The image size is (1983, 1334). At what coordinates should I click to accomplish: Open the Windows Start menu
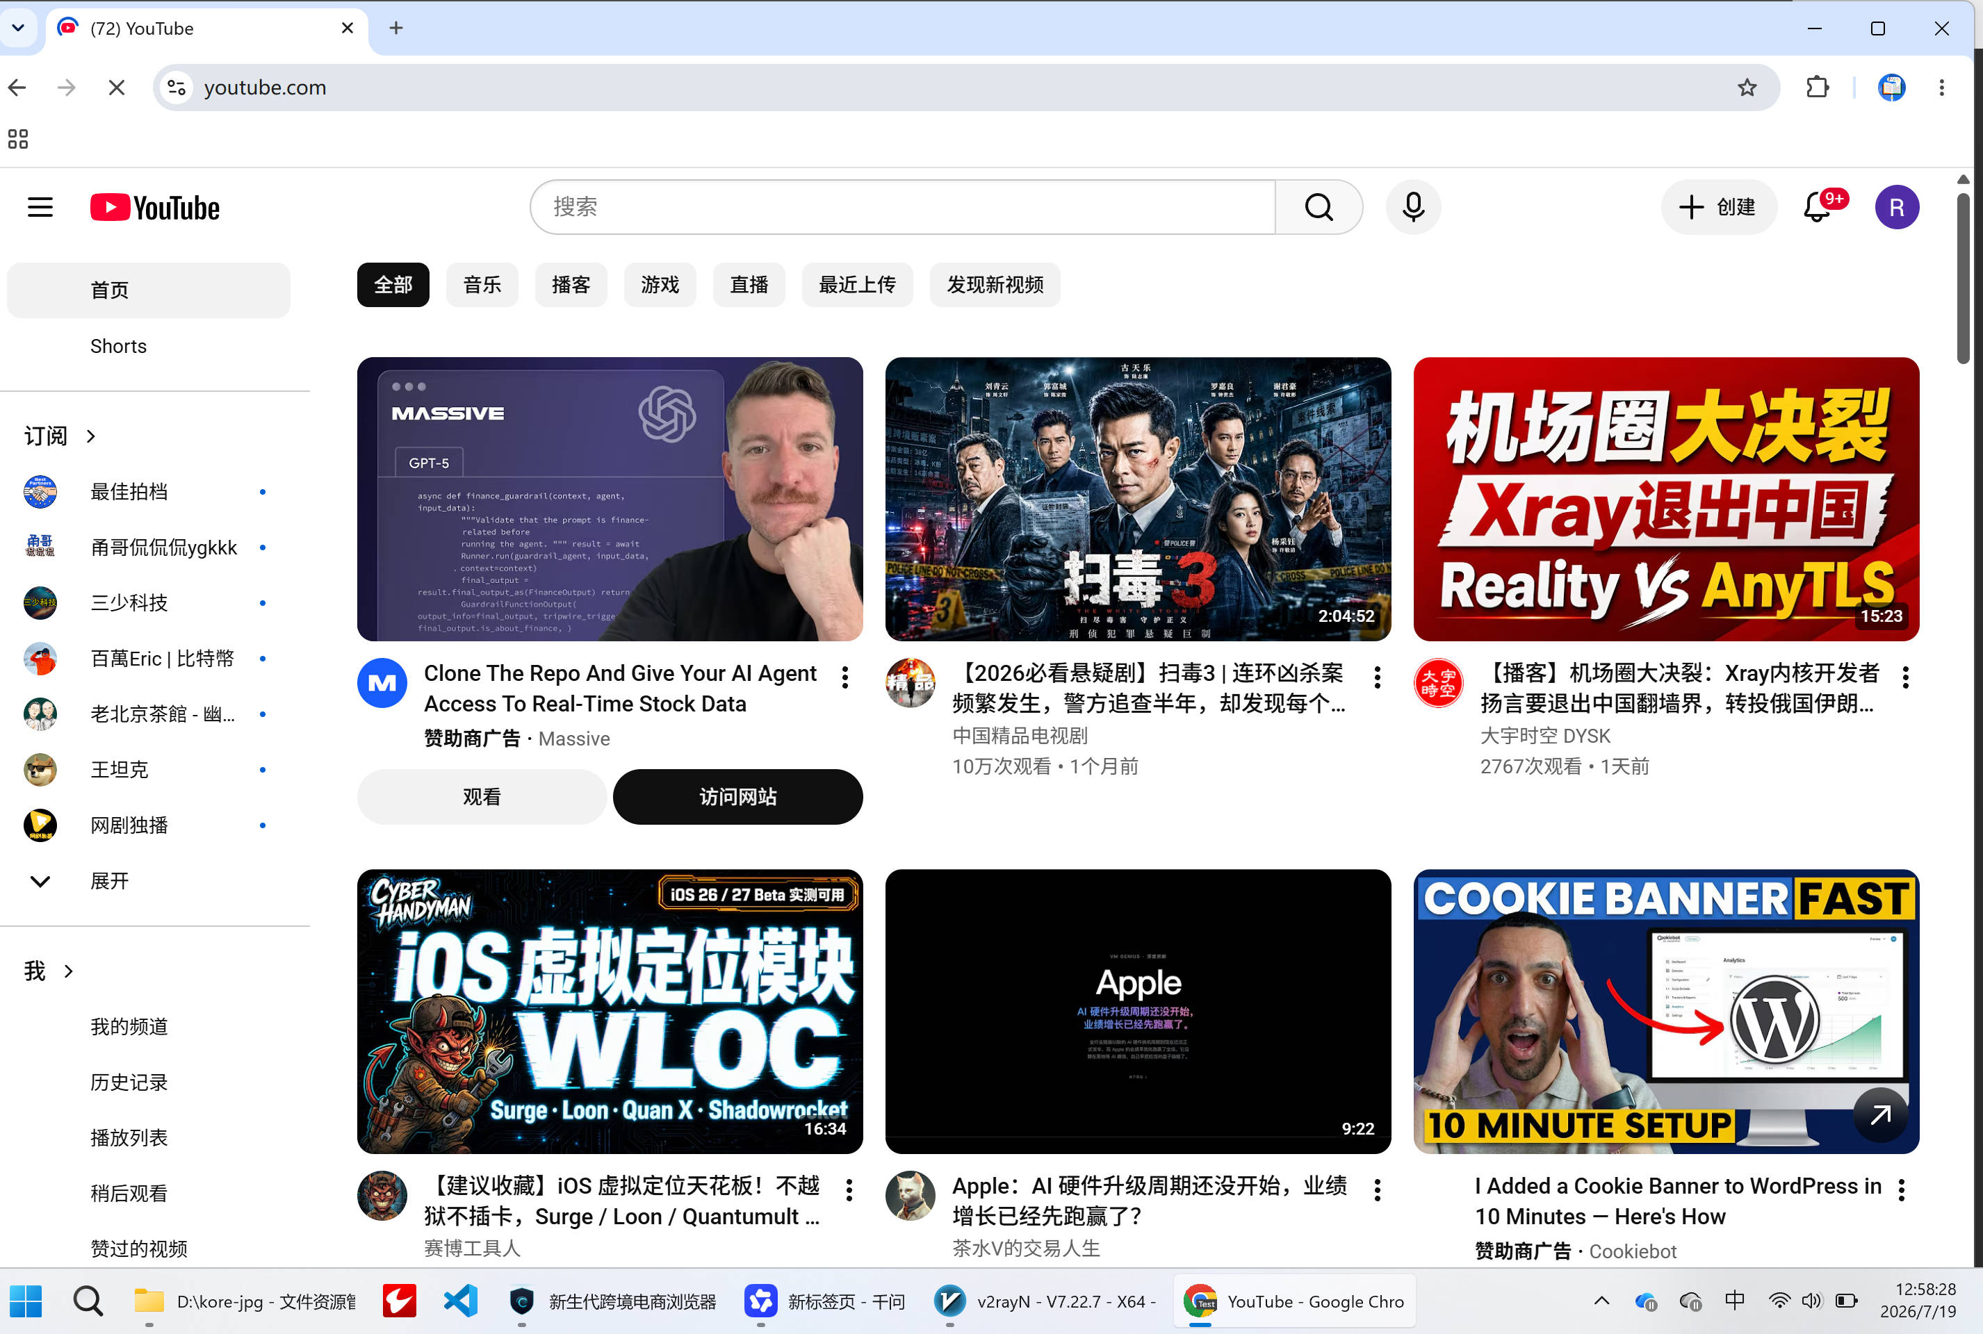click(x=26, y=1301)
